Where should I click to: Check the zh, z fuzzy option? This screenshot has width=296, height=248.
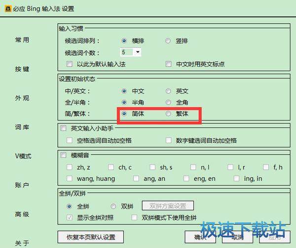click(x=70, y=167)
